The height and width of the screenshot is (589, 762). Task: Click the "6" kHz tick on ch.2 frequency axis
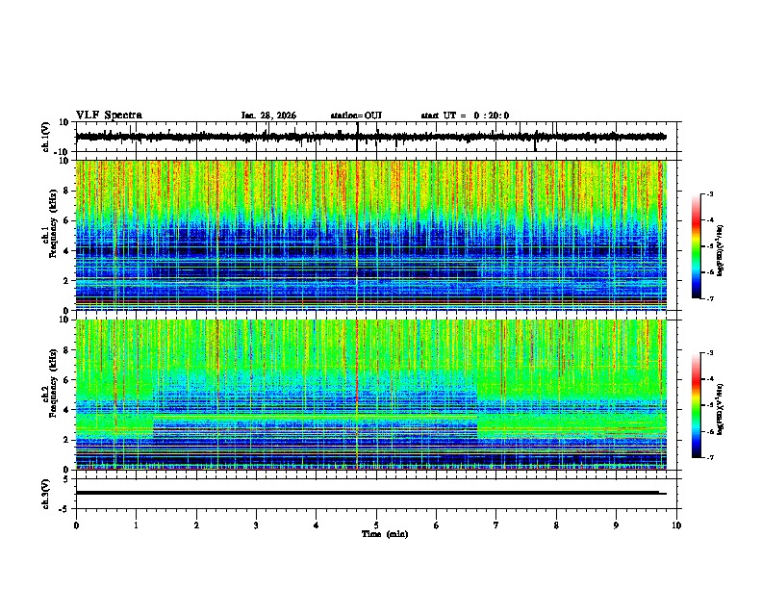pos(67,380)
